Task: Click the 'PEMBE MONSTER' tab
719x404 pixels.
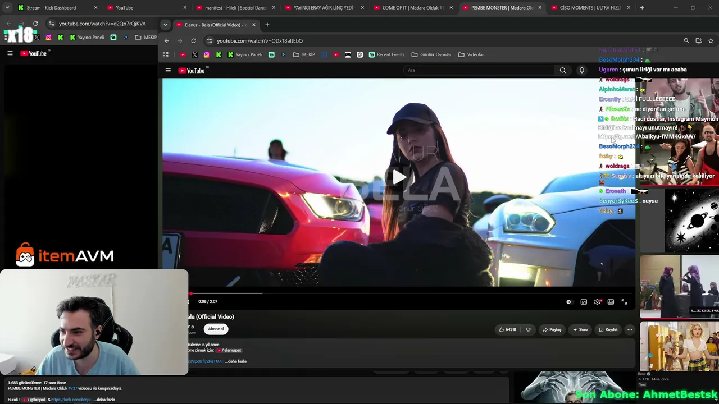Action: point(502,8)
